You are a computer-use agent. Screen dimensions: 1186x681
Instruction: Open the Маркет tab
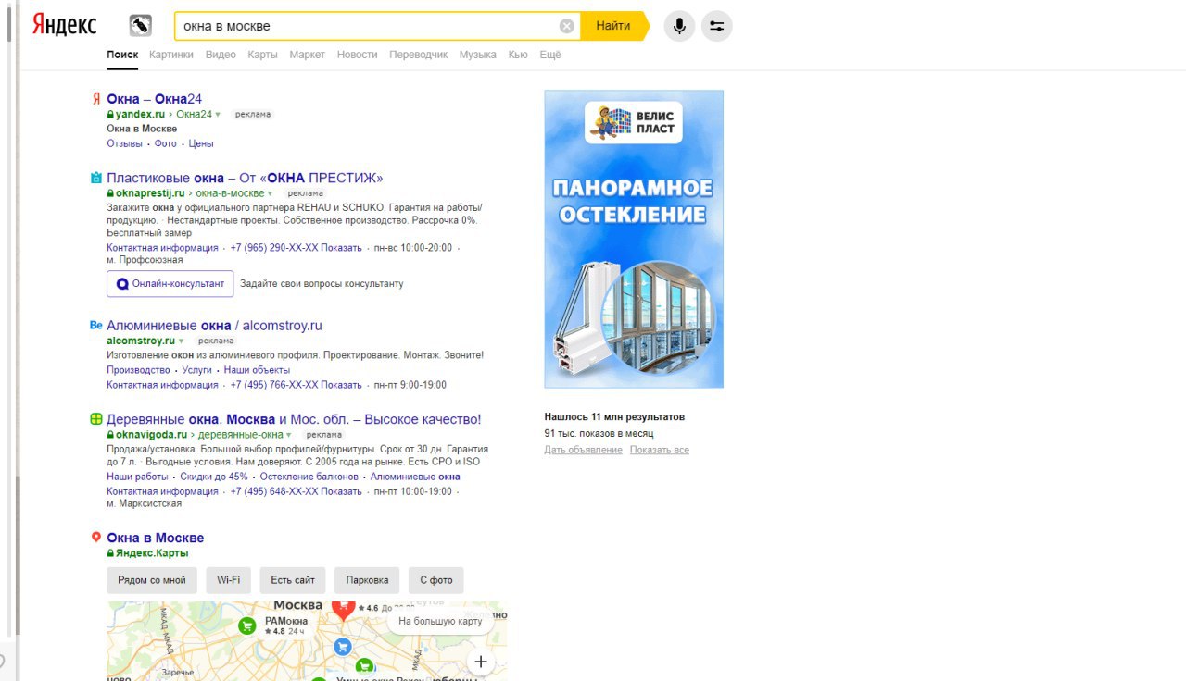[308, 55]
